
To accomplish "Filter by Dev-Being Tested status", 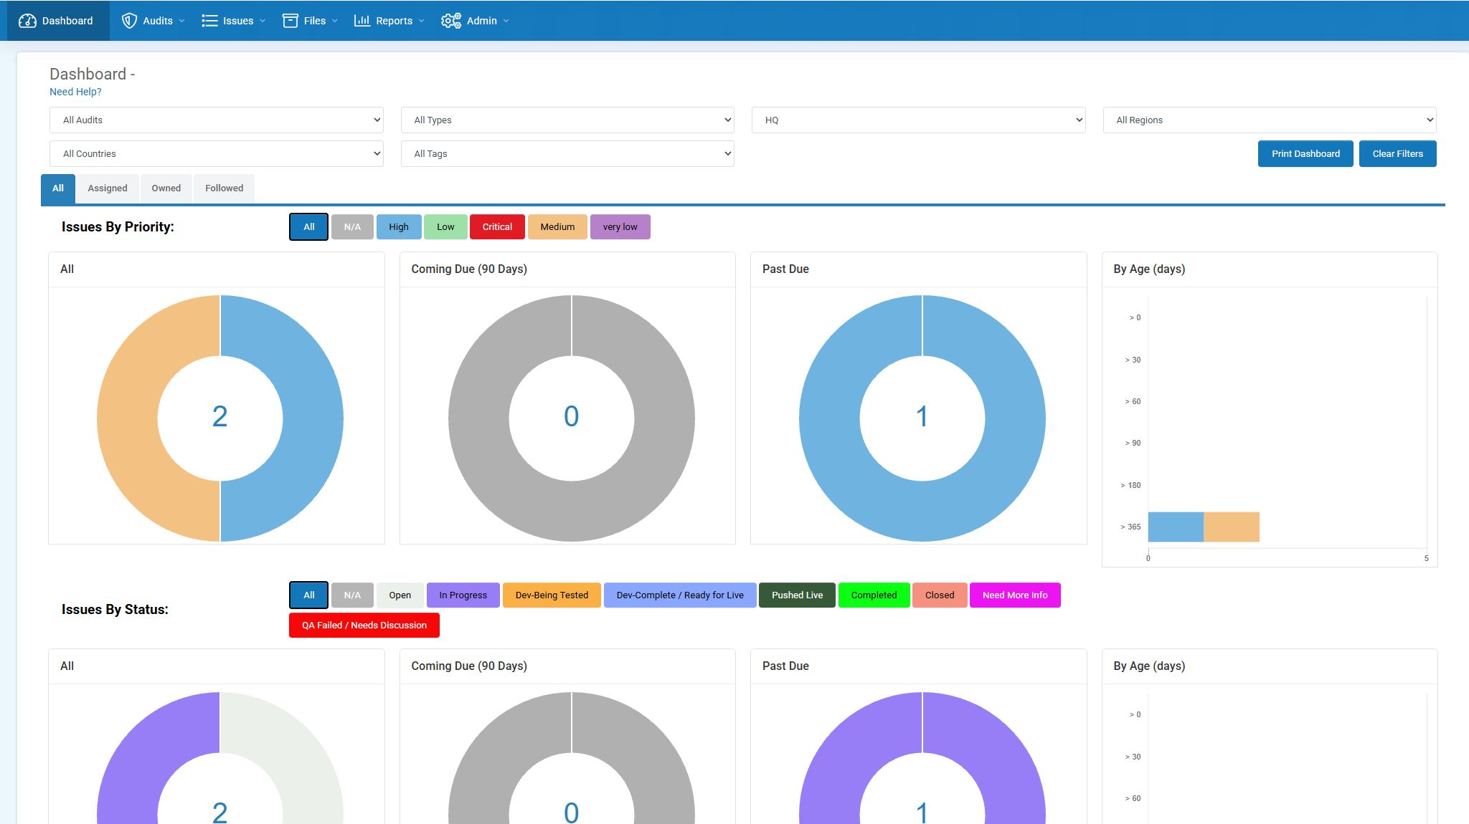I will coord(552,595).
